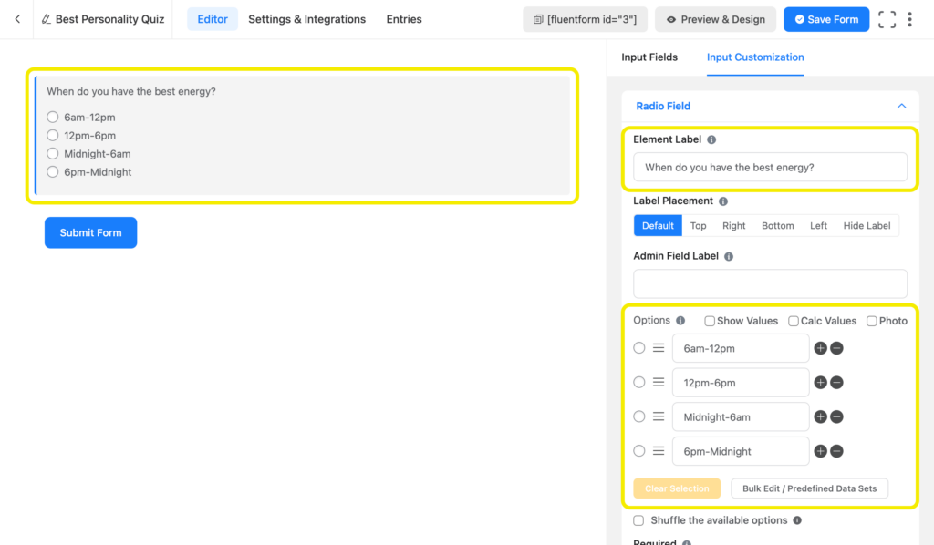
Task: Click info icon next to Element Label
Action: (x=711, y=139)
